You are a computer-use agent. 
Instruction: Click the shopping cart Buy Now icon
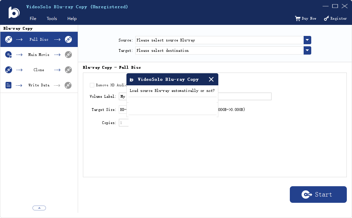297,18
